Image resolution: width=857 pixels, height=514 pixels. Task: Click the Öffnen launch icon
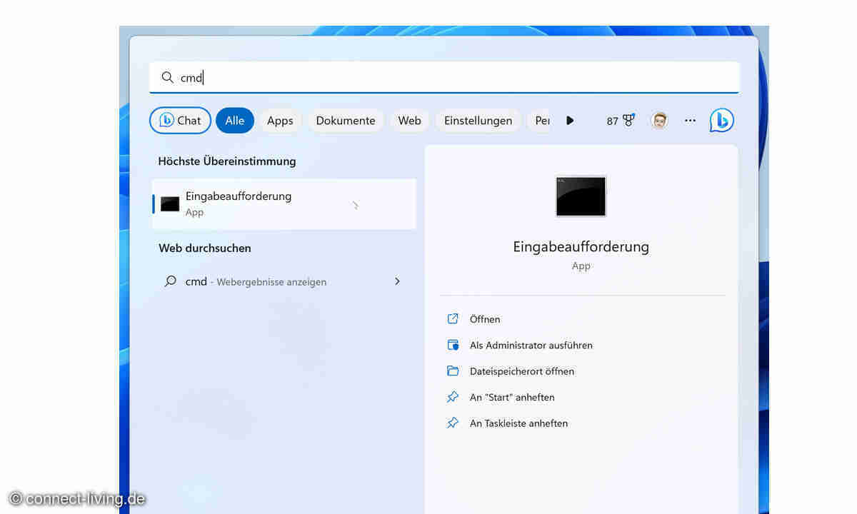coord(452,319)
